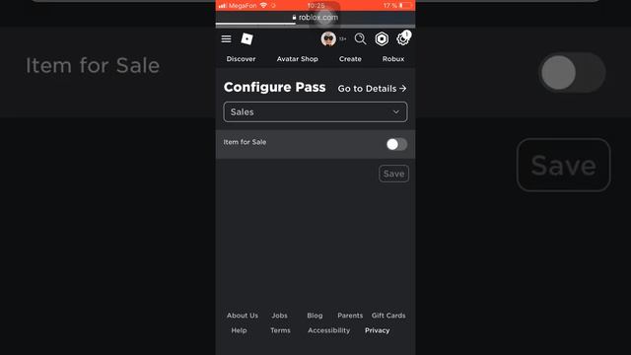Tap the lock icon beside roblox.com

point(294,18)
